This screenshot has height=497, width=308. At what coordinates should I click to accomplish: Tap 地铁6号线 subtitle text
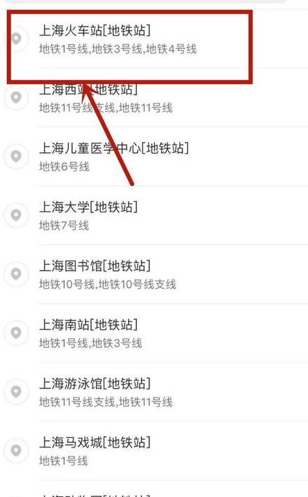64,167
